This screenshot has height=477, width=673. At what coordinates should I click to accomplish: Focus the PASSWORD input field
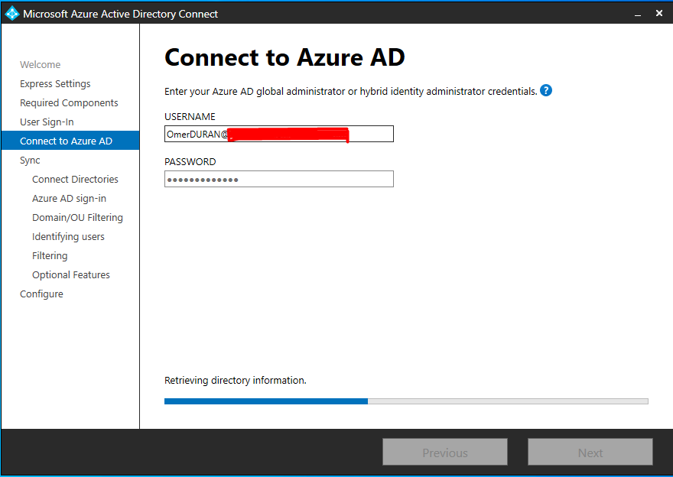tap(279, 179)
